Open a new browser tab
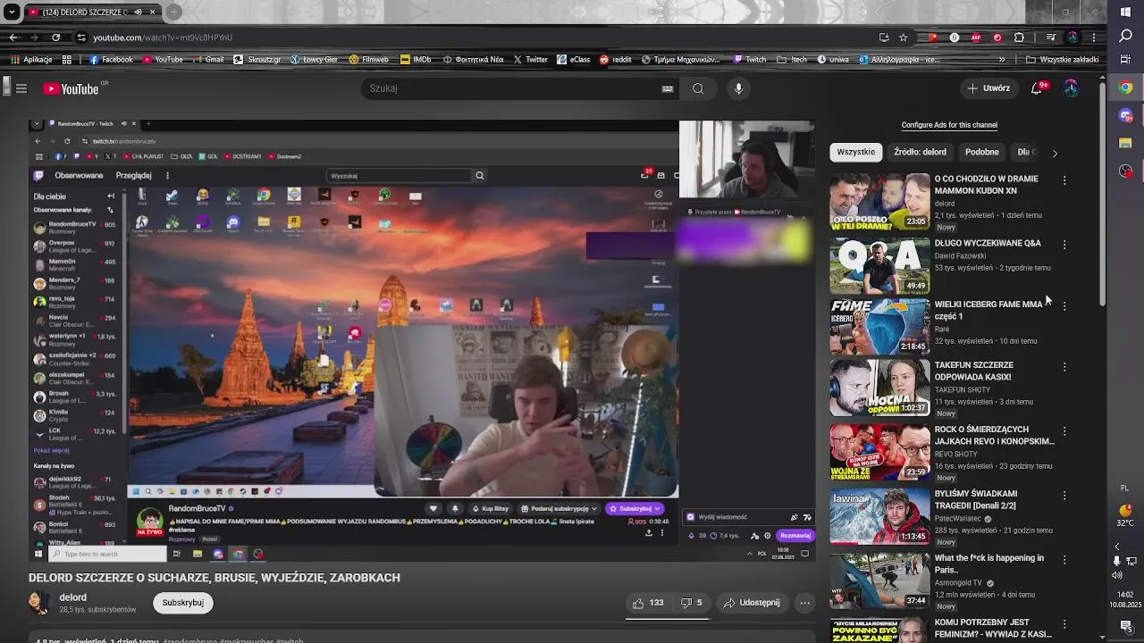The width and height of the screenshot is (1144, 643). point(174,12)
